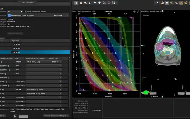Toggle Show Unpublished Models checkbox
190x119 pixels.
pyautogui.click(x=26, y=12)
